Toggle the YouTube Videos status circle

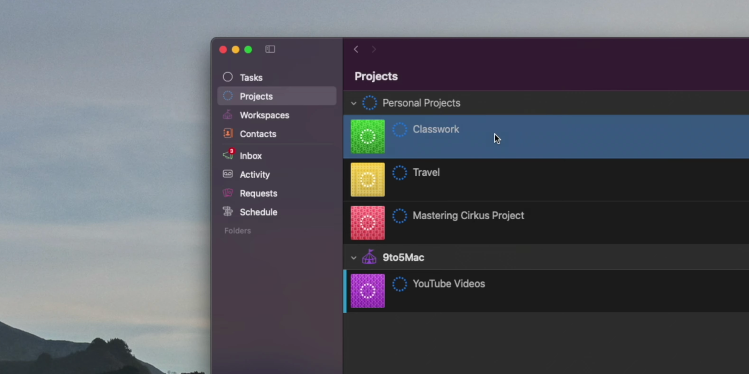399,284
